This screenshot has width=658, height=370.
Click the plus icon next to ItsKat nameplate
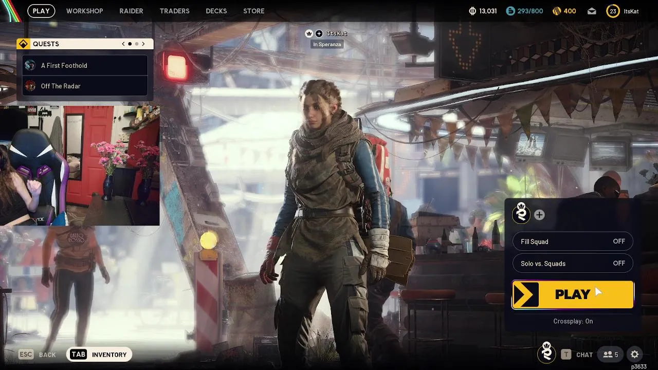pos(319,33)
